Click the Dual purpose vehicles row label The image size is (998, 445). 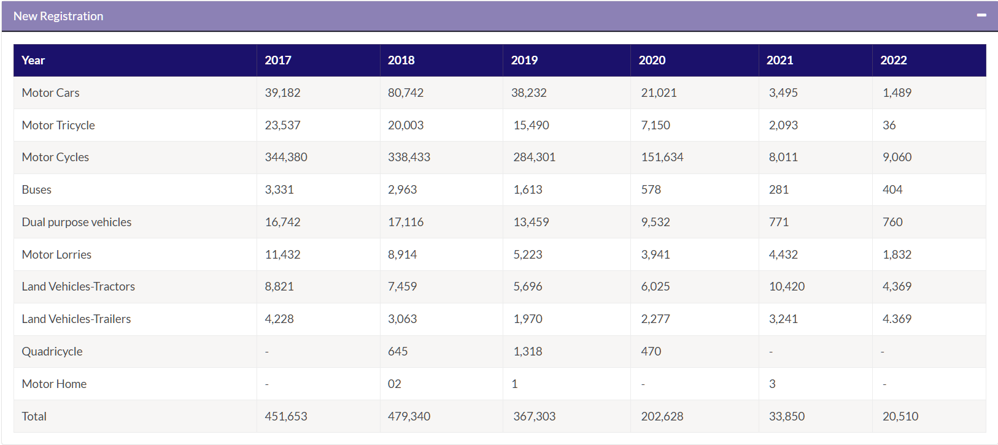(77, 222)
